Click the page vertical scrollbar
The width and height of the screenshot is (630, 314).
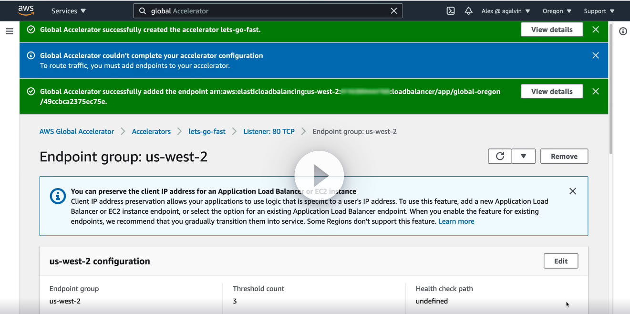pyautogui.click(x=611, y=88)
